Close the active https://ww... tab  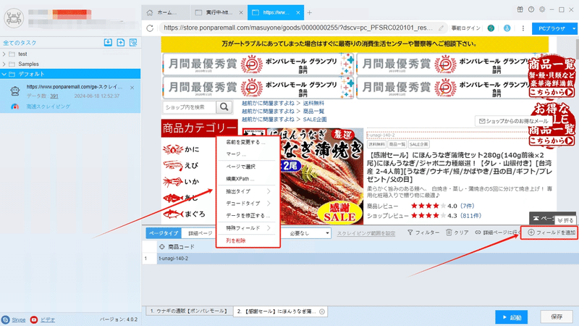[x=298, y=12]
